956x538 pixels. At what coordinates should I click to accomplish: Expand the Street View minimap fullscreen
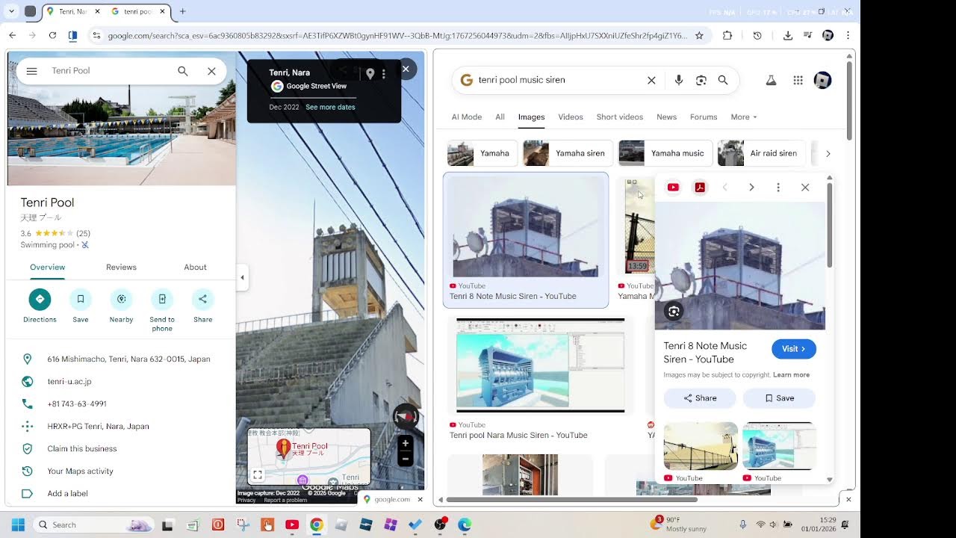tap(257, 474)
